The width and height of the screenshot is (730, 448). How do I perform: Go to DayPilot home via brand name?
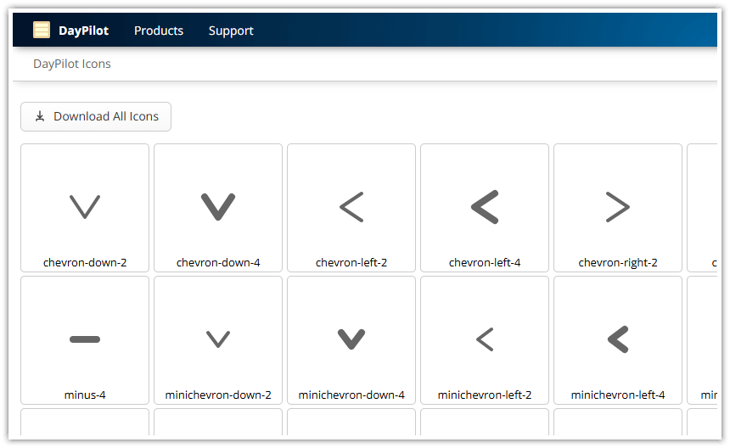pyautogui.click(x=82, y=31)
